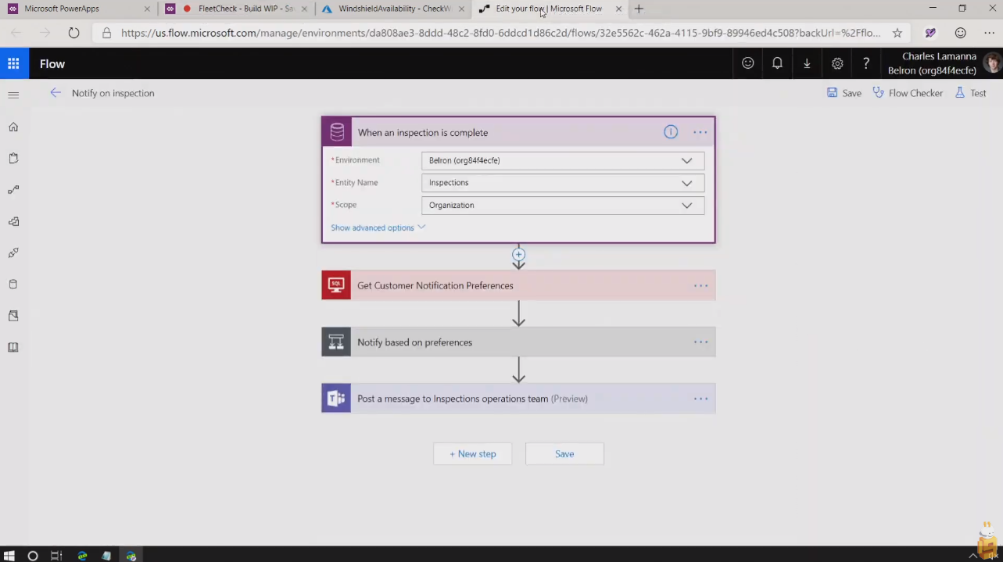The image size is (1003, 562).
Task: Click the help question mark icon
Action: pos(866,63)
